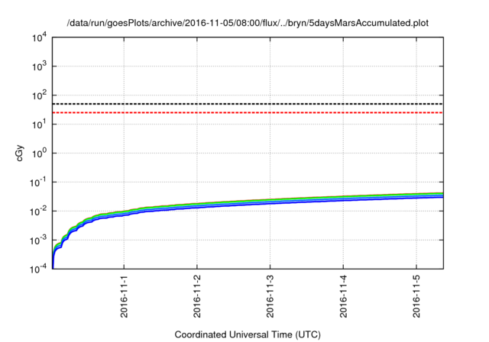489x342 pixels.
Task: Click the 10^-4 y-axis tick label
Action: 39,269
